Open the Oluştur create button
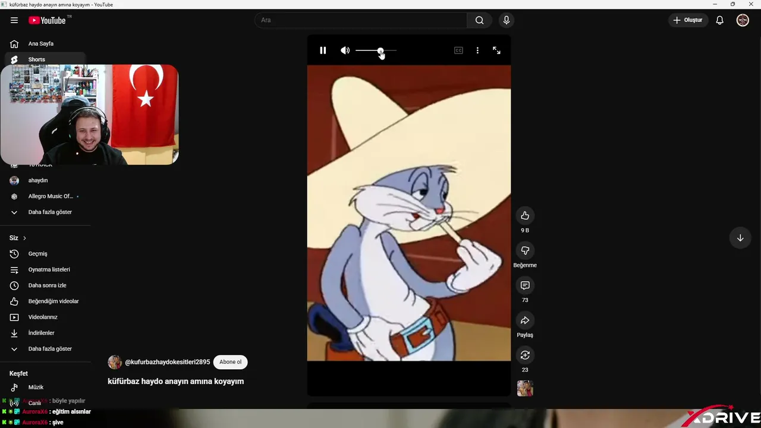 (688, 20)
